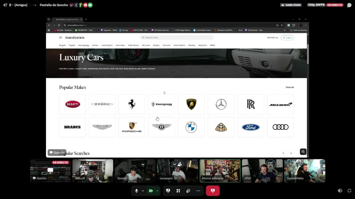
Task: Select the Goncho screen share thumbnail
Action: (50, 171)
